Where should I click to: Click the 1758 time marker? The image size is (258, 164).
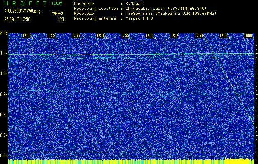pyautogui.click(x=199, y=36)
